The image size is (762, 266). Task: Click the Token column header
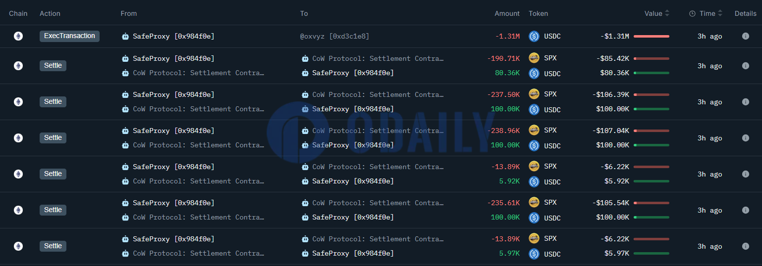[539, 13]
